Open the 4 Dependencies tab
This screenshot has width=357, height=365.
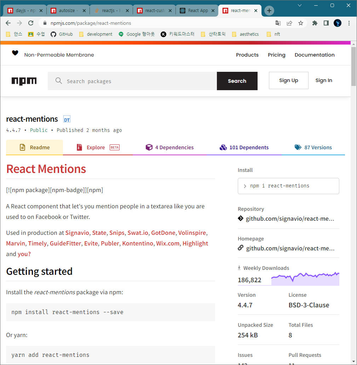click(x=169, y=147)
